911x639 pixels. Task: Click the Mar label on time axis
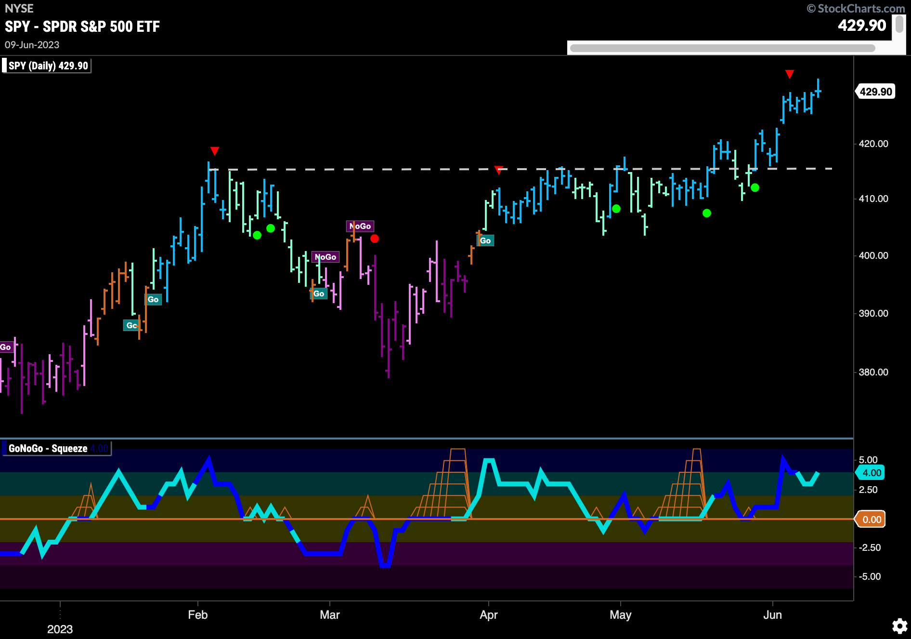(330, 615)
